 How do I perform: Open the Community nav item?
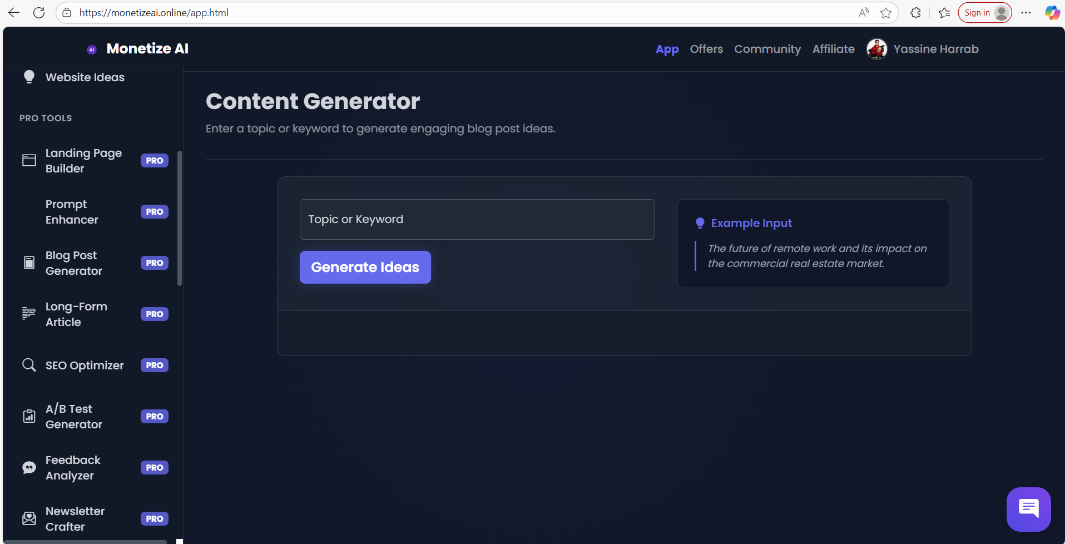(x=767, y=49)
